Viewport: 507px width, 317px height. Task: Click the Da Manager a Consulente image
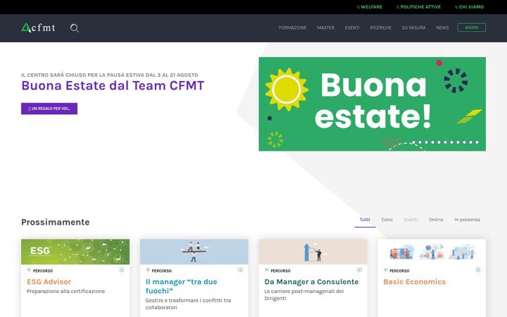pyautogui.click(x=313, y=251)
